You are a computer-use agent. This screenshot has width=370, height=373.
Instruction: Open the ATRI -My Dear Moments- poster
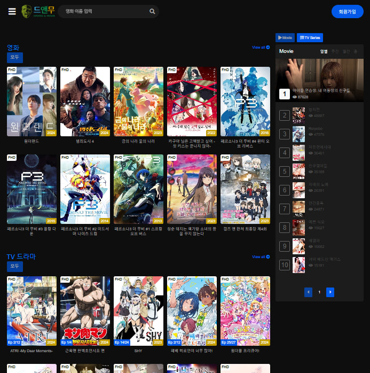[32, 311]
